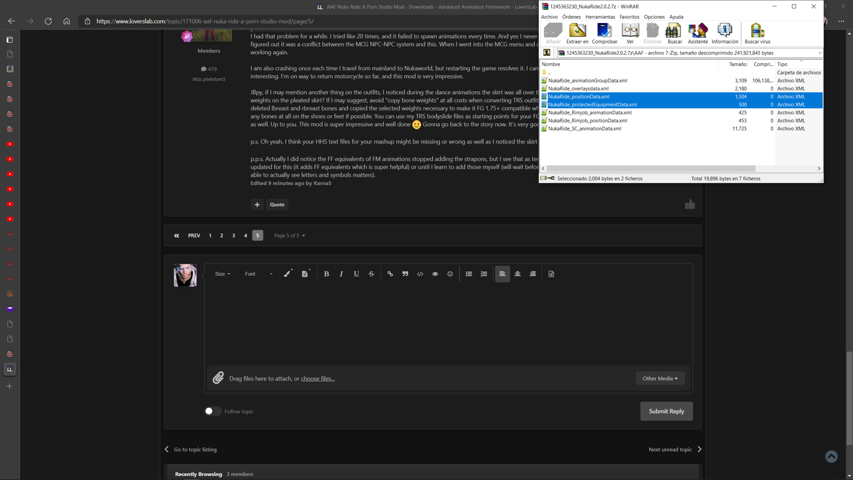Select NukaRide_SC_animationData.xml file
The height and width of the screenshot is (480, 853).
point(585,128)
